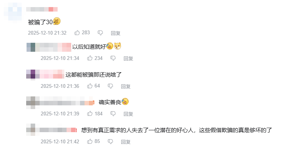The width and height of the screenshot is (282, 153).
Task: Dislike the reply "以后知道就好"
Action: click(x=113, y=58)
